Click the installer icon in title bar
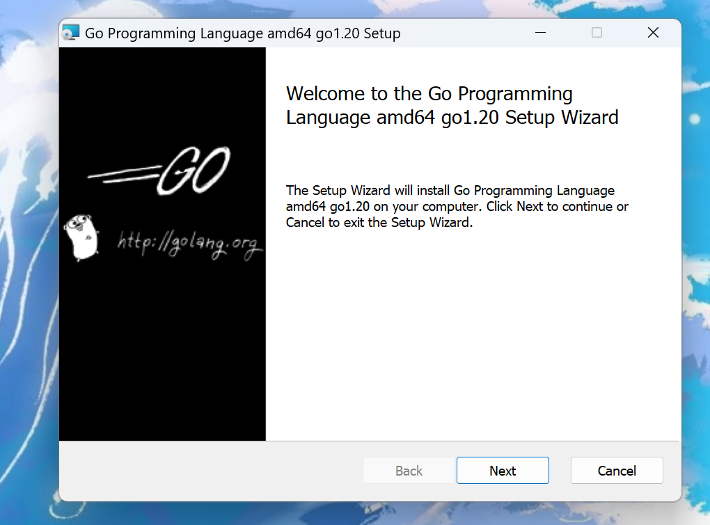Image resolution: width=710 pixels, height=525 pixels. click(70, 33)
